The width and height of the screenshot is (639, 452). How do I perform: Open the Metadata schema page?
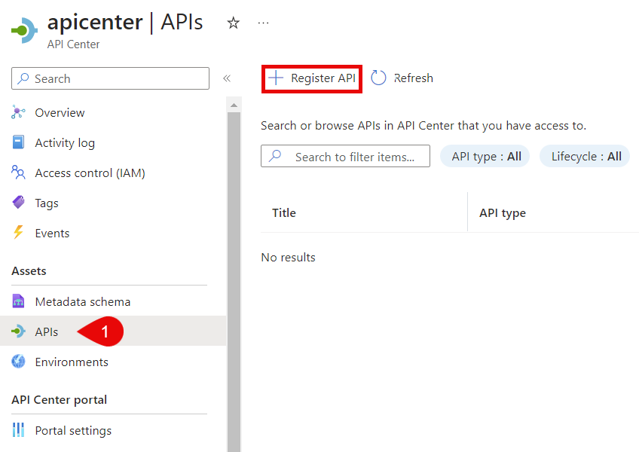pos(83,302)
